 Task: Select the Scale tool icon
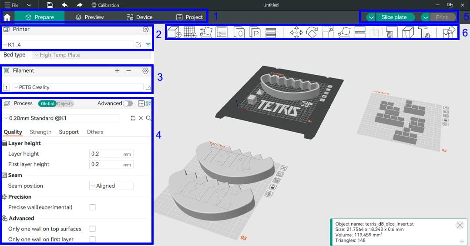click(328, 32)
